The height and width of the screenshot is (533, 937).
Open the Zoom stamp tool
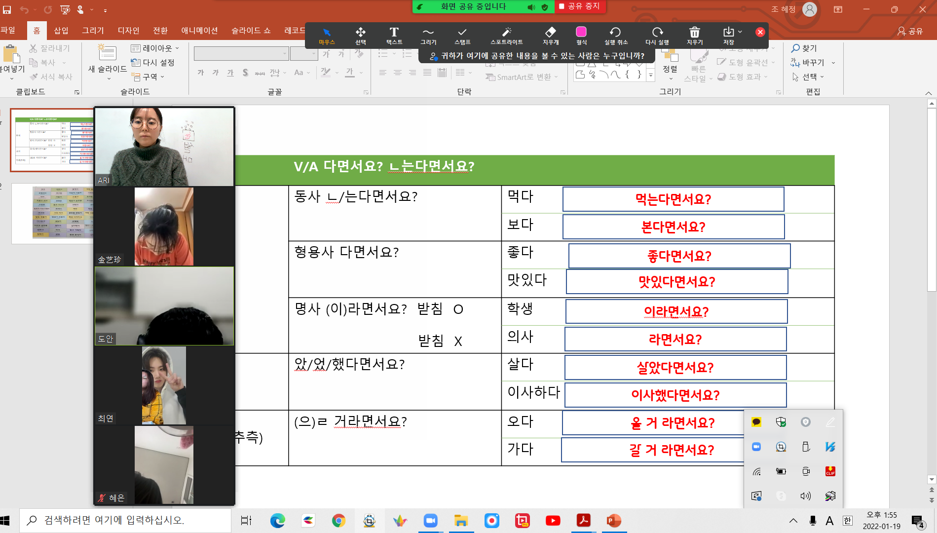[x=462, y=36]
